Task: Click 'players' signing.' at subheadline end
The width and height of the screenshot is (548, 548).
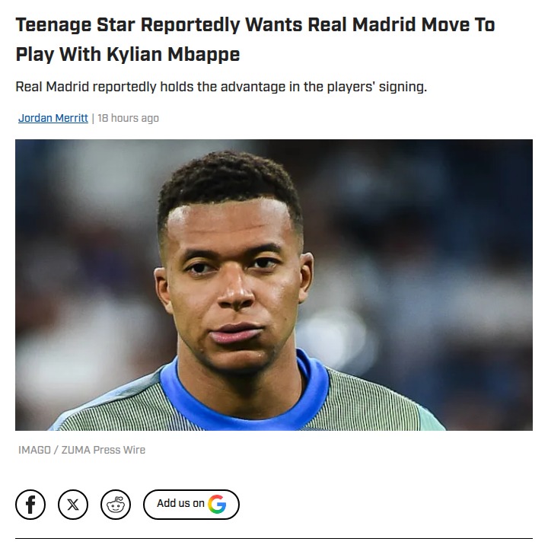Action: click(x=377, y=87)
